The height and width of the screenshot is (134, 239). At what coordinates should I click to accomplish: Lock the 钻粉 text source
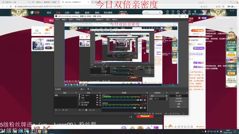100,98
